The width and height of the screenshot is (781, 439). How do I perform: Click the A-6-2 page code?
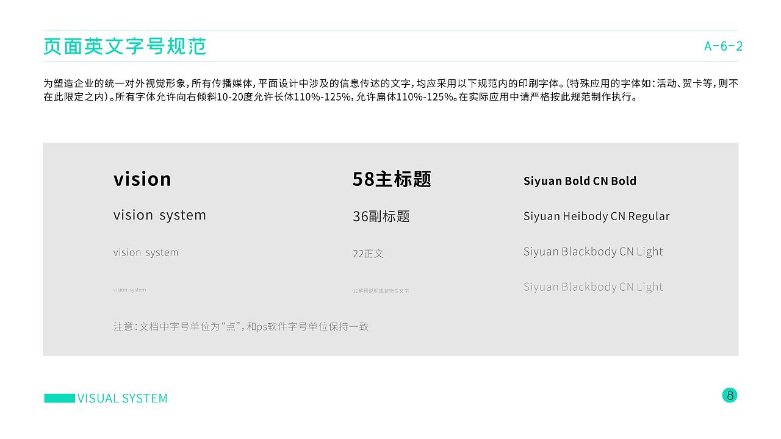point(723,46)
